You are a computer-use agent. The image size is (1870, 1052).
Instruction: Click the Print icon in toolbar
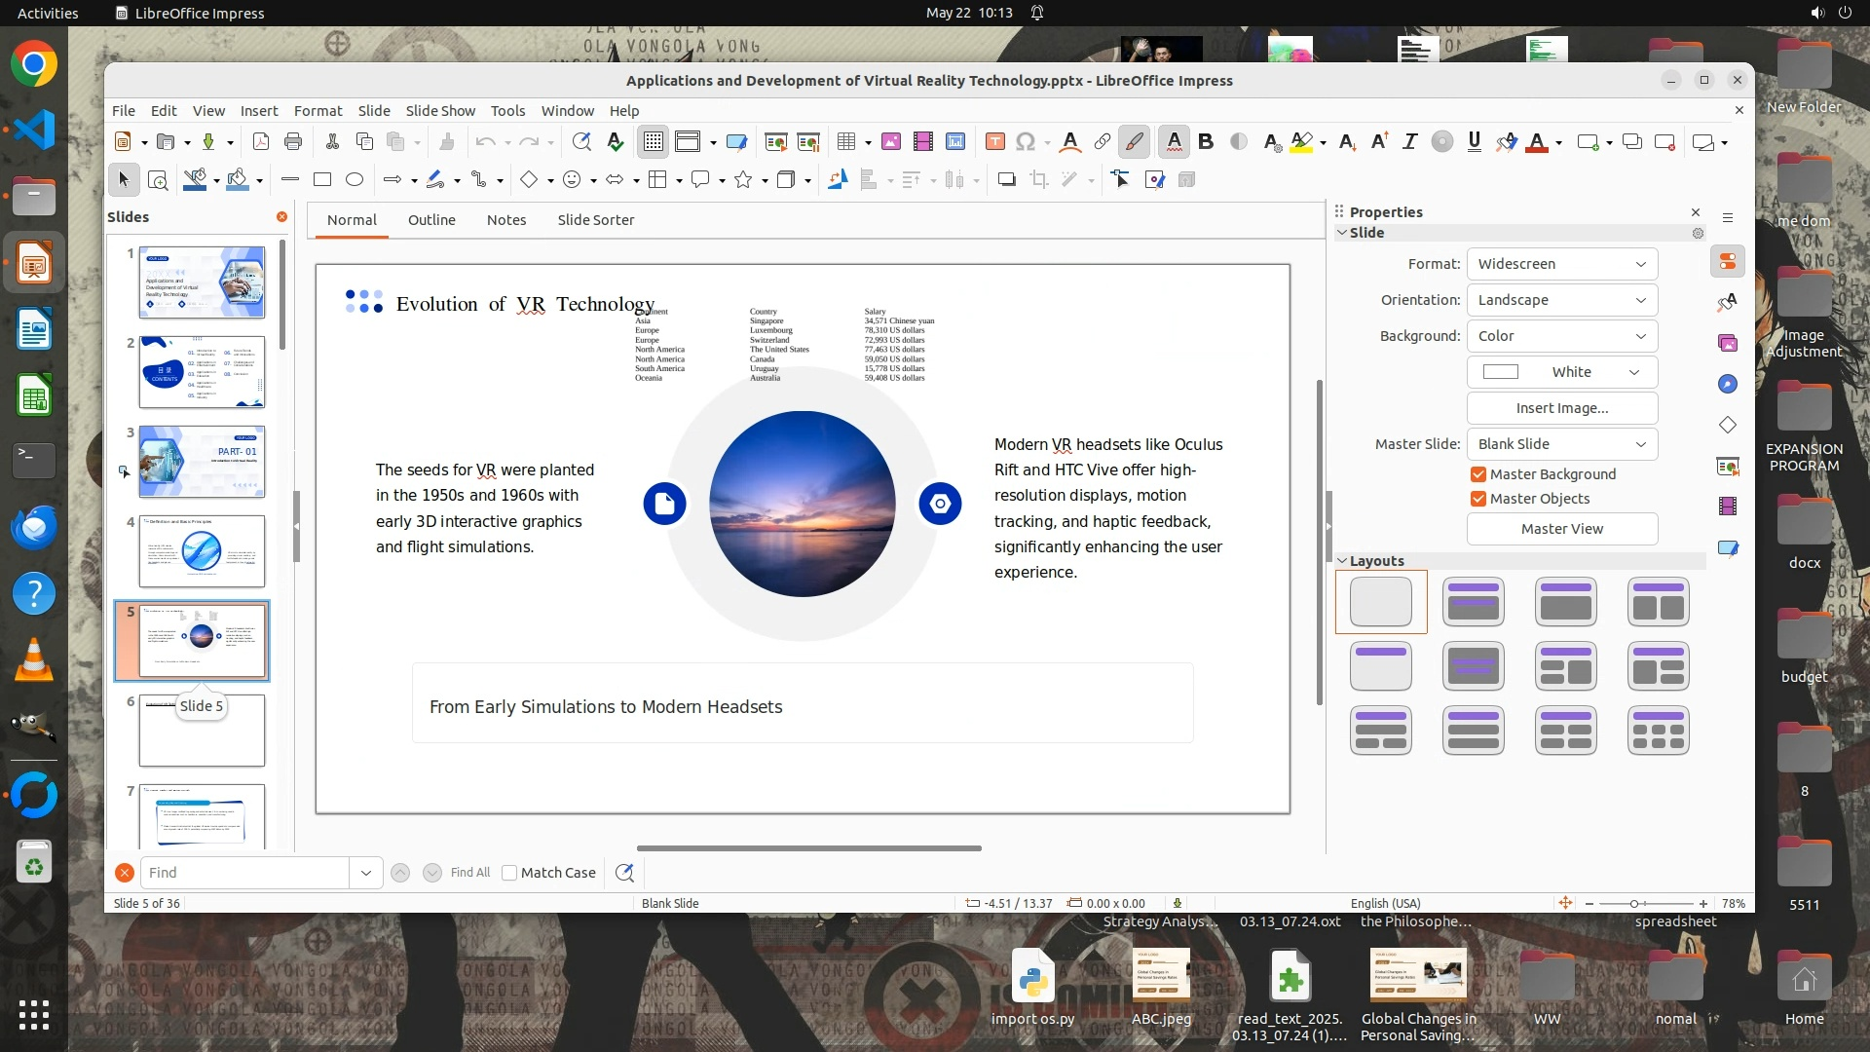click(x=293, y=142)
